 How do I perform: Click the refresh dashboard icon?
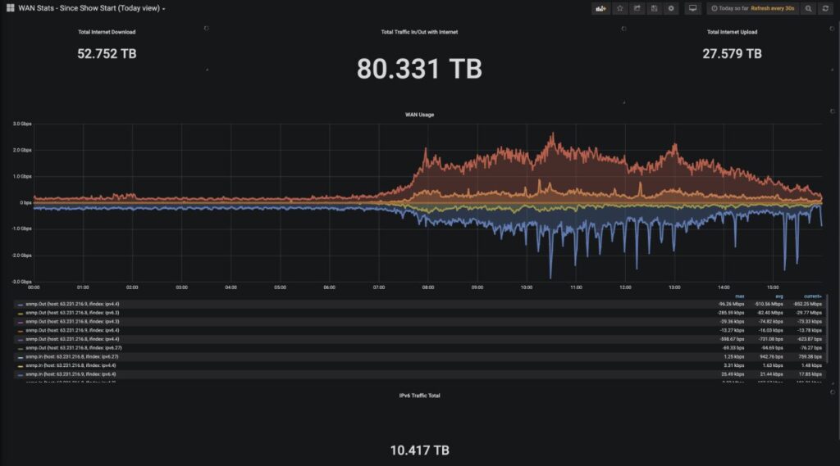(825, 8)
